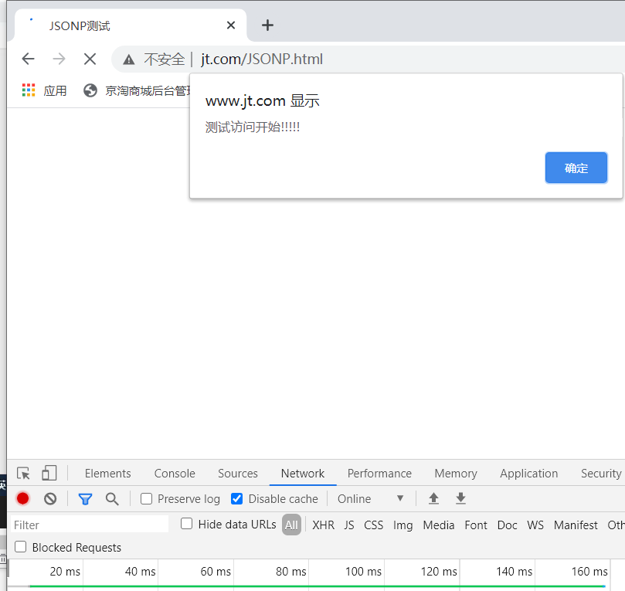This screenshot has width=625, height=591.
Task: Toggle the device emulation toolbar
Action: [x=49, y=473]
